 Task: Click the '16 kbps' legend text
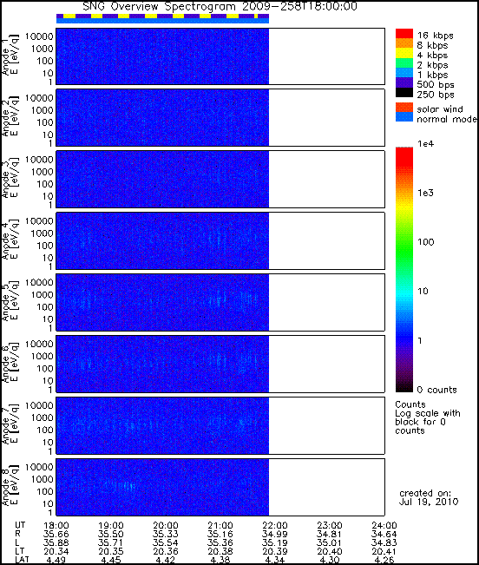click(x=436, y=36)
